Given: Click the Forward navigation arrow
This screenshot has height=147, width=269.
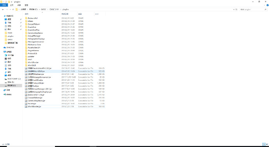Looking at the screenshot, I should pos(7,9).
